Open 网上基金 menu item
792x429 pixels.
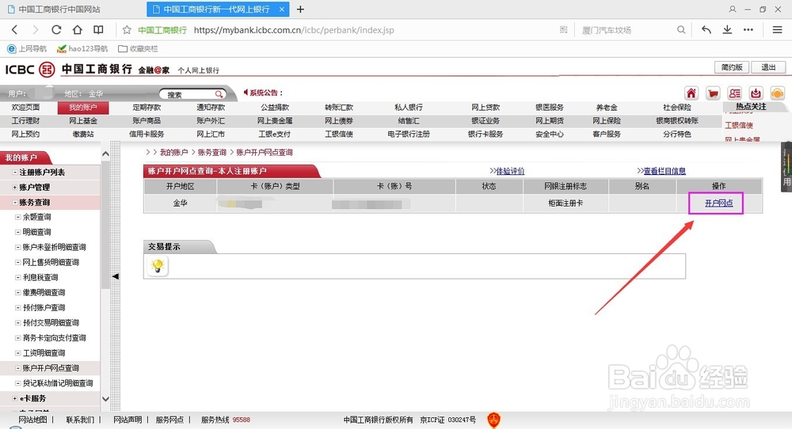(x=83, y=120)
